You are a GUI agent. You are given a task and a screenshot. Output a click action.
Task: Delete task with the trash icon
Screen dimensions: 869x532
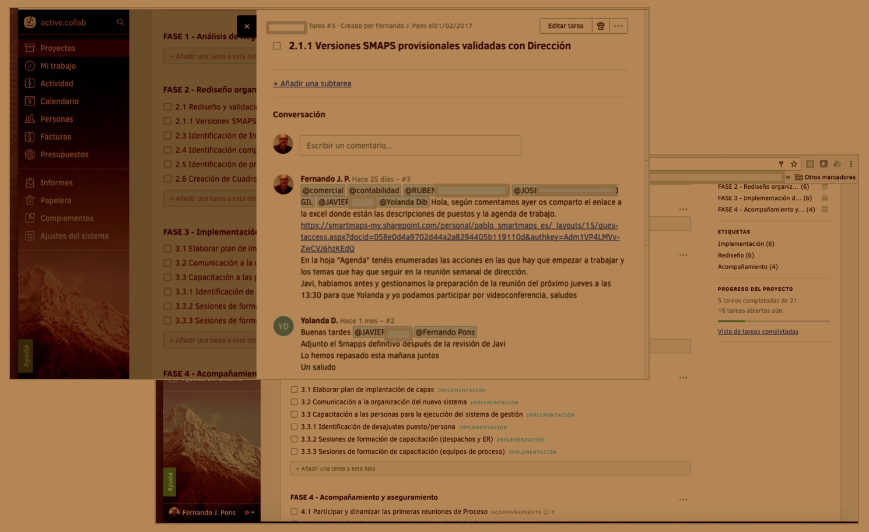tap(601, 26)
